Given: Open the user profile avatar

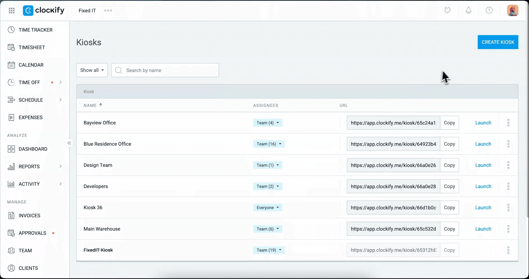Looking at the screenshot, I should 512,10.
